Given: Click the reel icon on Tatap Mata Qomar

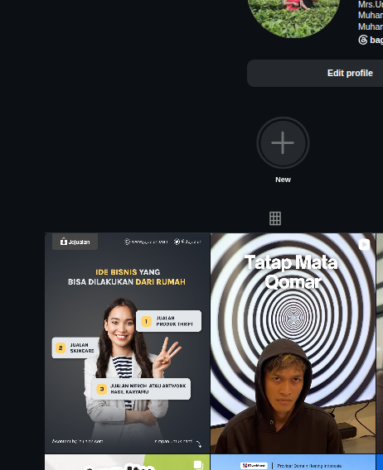Looking at the screenshot, I should point(365,245).
